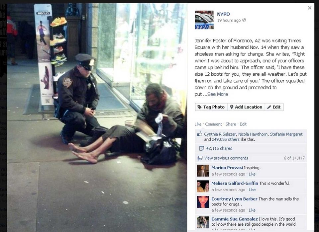Click Marino Provasi's profile picture
Image resolution: width=319 pixels, height=232 pixels.
point(203,171)
